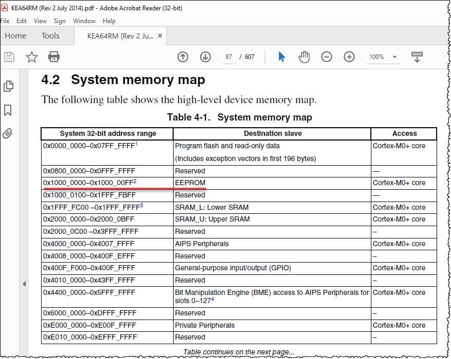Go to the next page
This screenshot has height=359, width=451.
[x=205, y=57]
